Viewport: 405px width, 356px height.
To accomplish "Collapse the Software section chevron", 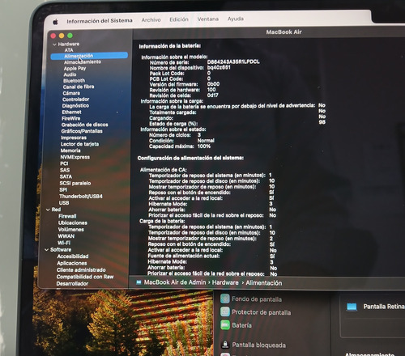I will coord(46,250).
